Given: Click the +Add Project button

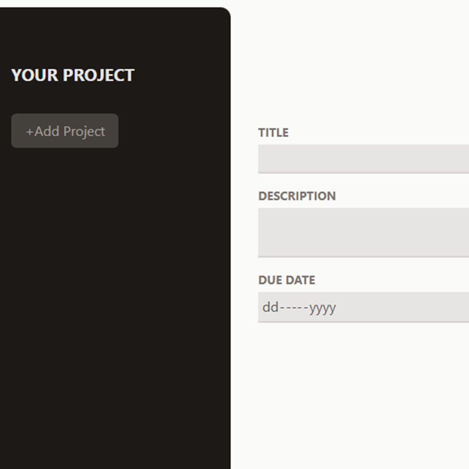Looking at the screenshot, I should 64,131.
